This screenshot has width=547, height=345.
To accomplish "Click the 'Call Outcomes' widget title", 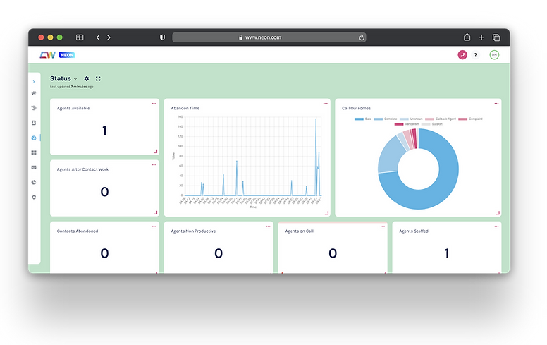I will pos(356,108).
